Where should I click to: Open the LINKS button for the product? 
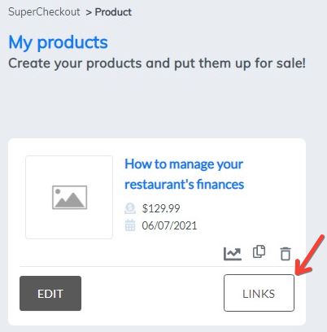259,293
